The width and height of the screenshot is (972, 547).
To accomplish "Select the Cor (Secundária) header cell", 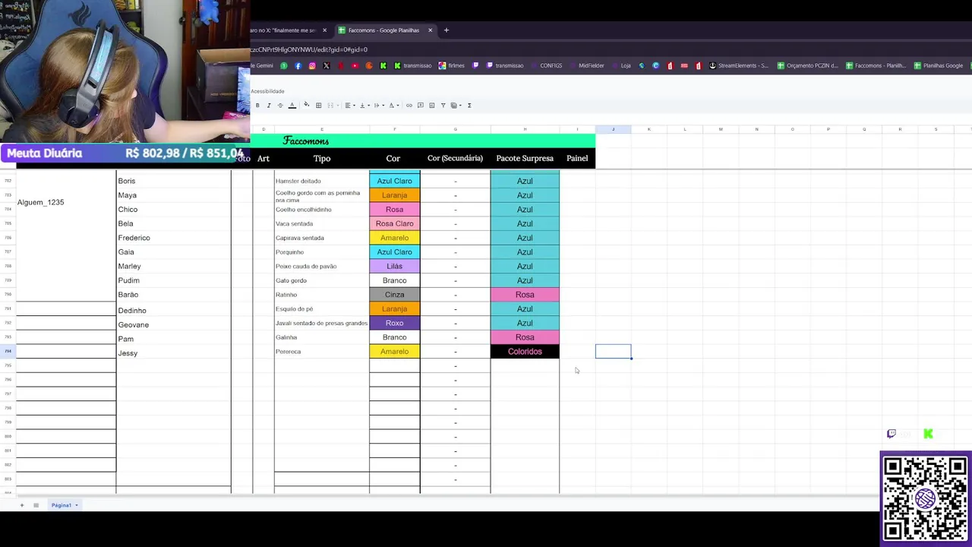I will point(455,158).
